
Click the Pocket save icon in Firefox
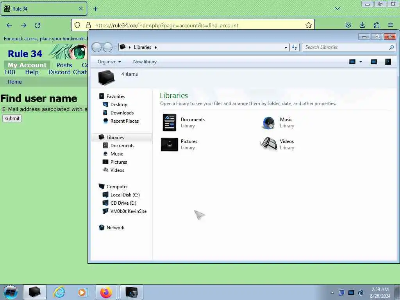click(x=348, y=25)
